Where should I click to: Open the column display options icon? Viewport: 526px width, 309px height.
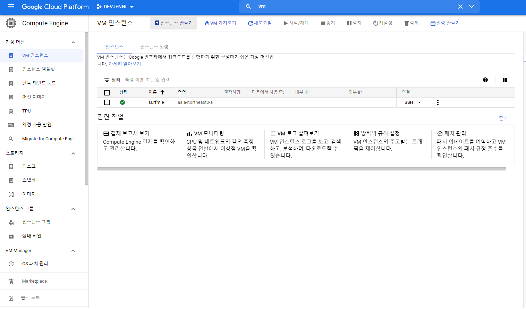point(505,80)
